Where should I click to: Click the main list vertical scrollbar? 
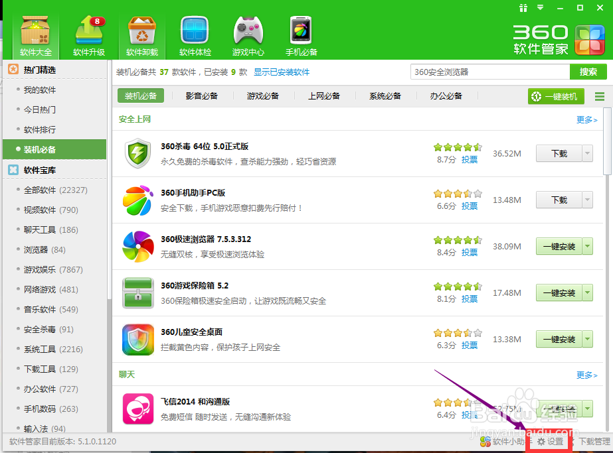coord(607,142)
